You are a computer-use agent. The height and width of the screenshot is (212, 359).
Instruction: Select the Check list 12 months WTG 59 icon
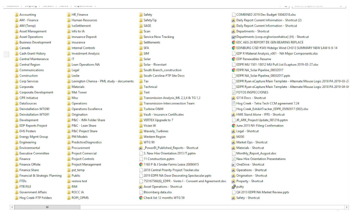click(141, 198)
